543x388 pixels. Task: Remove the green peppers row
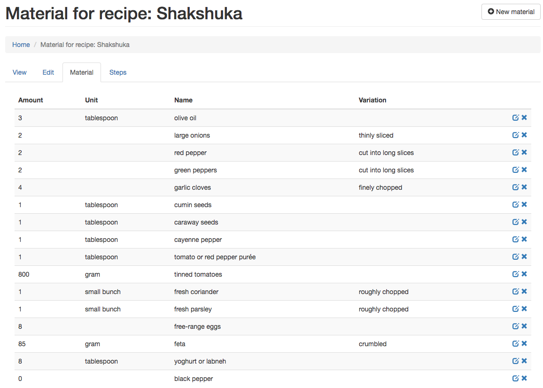tap(524, 170)
